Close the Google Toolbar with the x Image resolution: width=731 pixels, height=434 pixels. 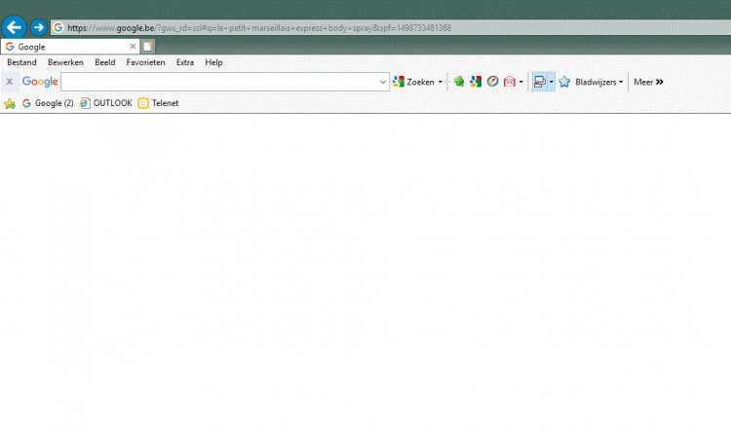coord(10,82)
